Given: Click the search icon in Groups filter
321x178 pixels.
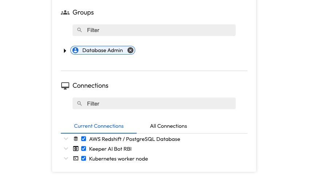Looking at the screenshot, I should [80, 30].
